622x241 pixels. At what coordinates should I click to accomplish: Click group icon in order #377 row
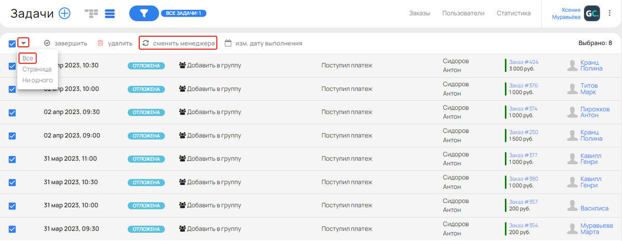pos(182,159)
